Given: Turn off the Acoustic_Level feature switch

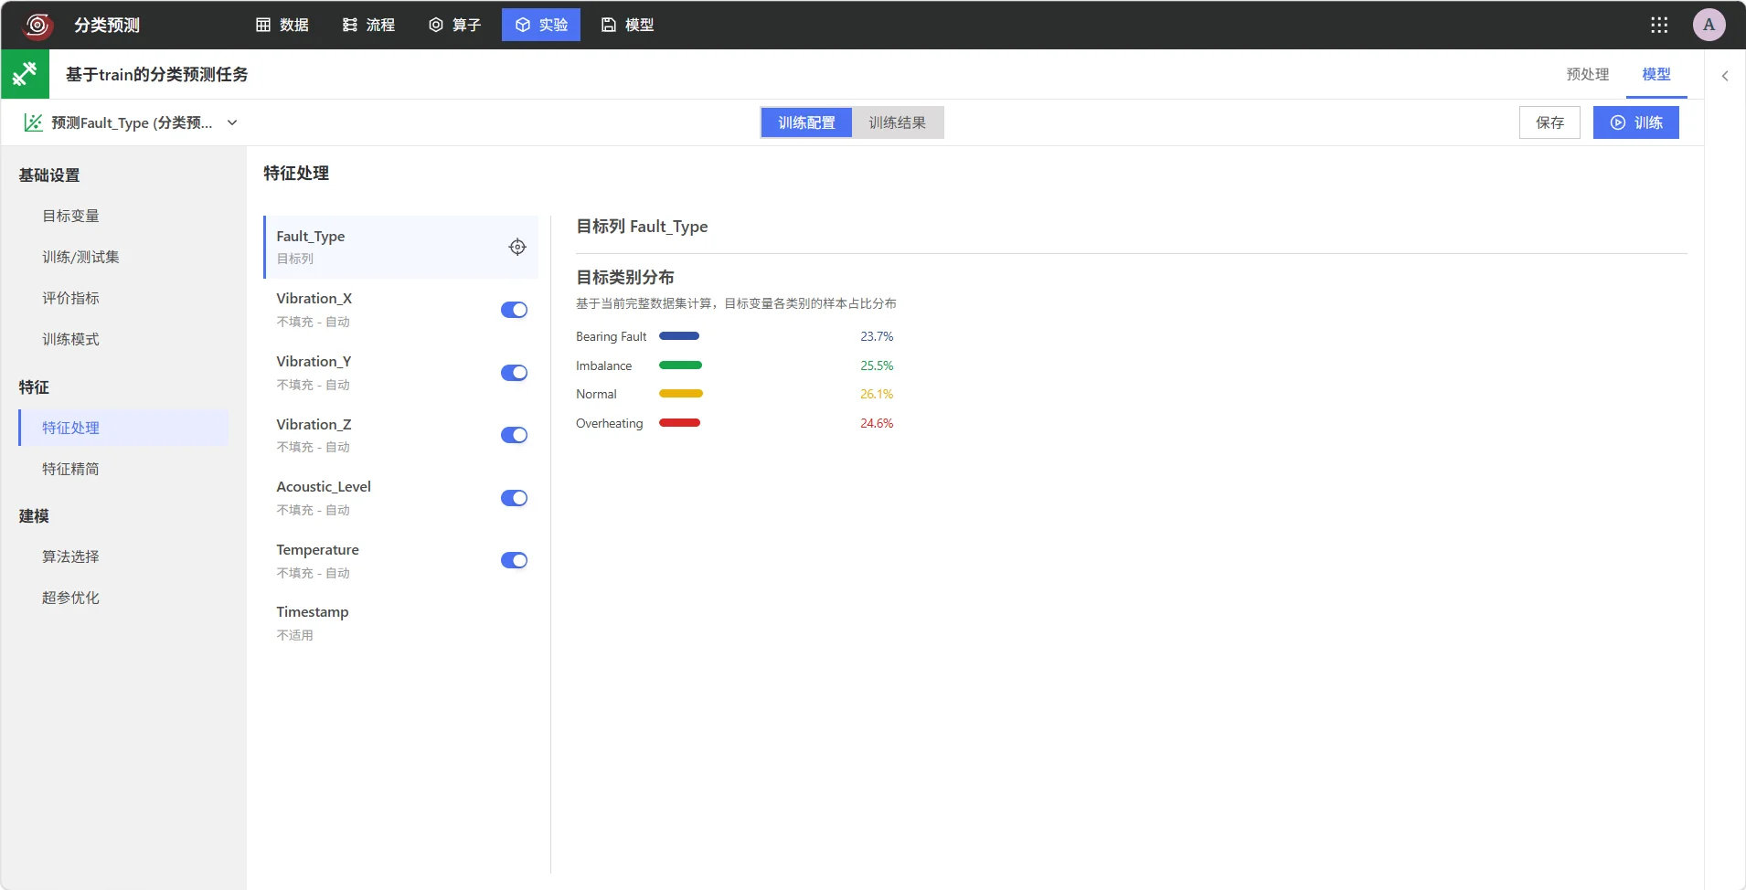Looking at the screenshot, I should (514, 498).
